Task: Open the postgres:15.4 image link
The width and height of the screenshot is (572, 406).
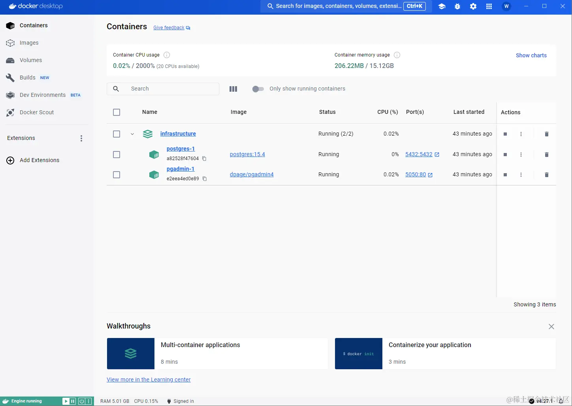Action: [247, 155]
